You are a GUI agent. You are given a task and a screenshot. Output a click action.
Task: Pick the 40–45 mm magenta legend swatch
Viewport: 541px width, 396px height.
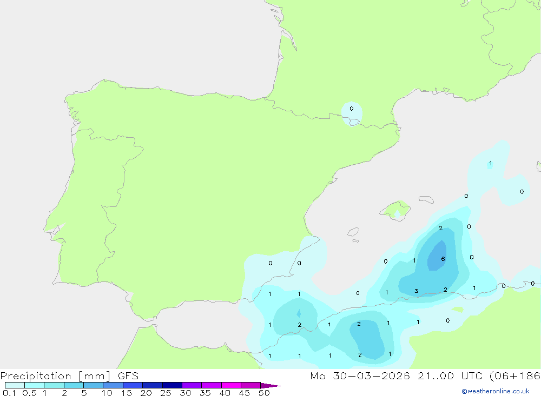[x=231, y=385]
